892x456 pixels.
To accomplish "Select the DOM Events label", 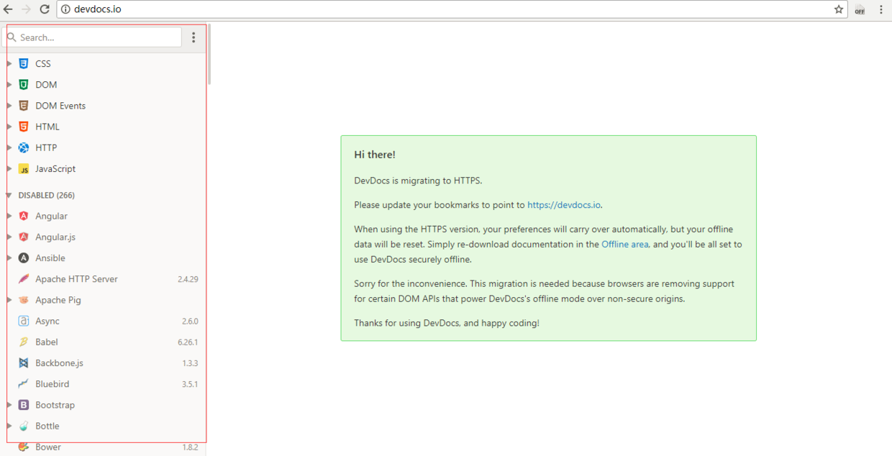I will [60, 106].
